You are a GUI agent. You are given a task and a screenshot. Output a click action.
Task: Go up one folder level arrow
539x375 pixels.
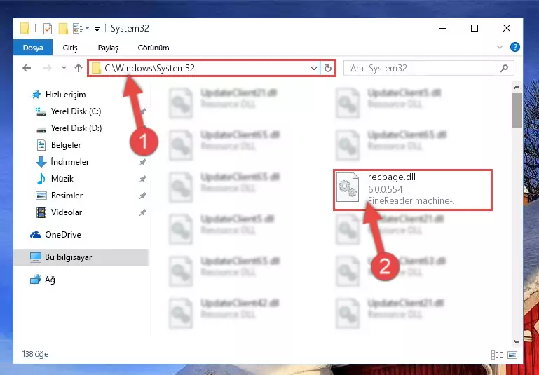79,68
